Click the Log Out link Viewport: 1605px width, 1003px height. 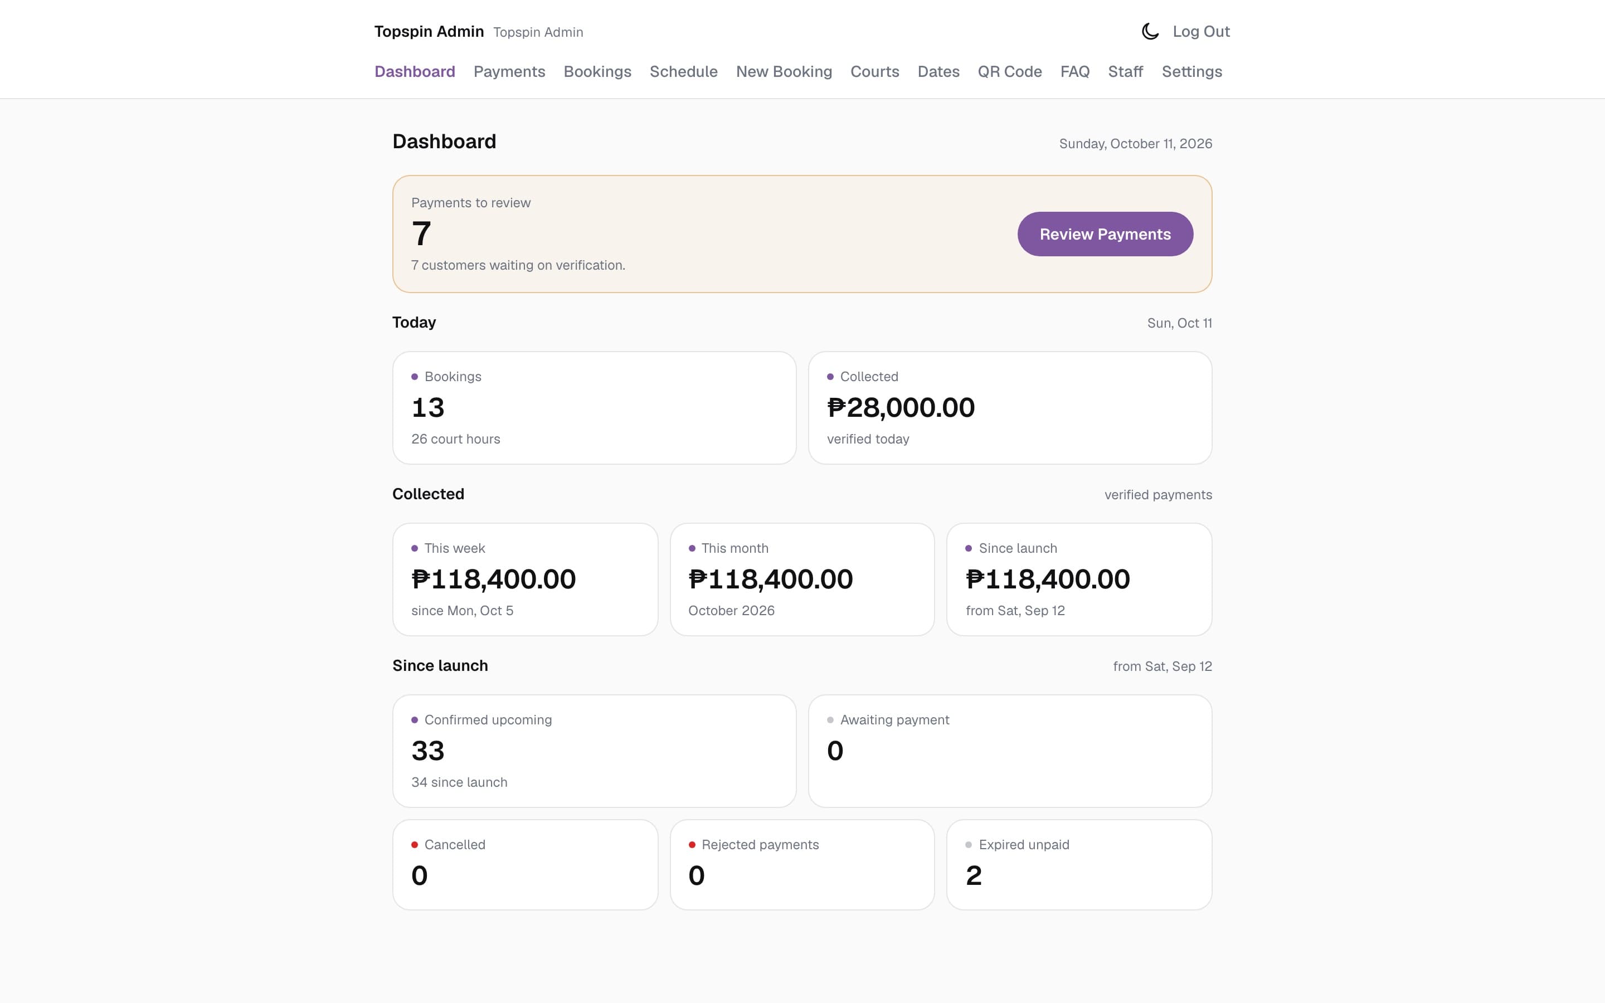(x=1201, y=31)
